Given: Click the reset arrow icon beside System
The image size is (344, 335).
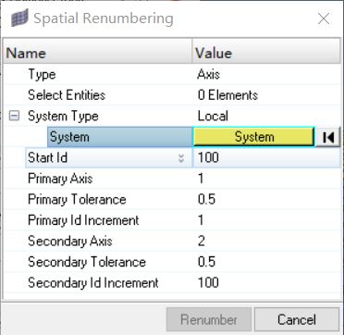Looking at the screenshot, I should [328, 137].
